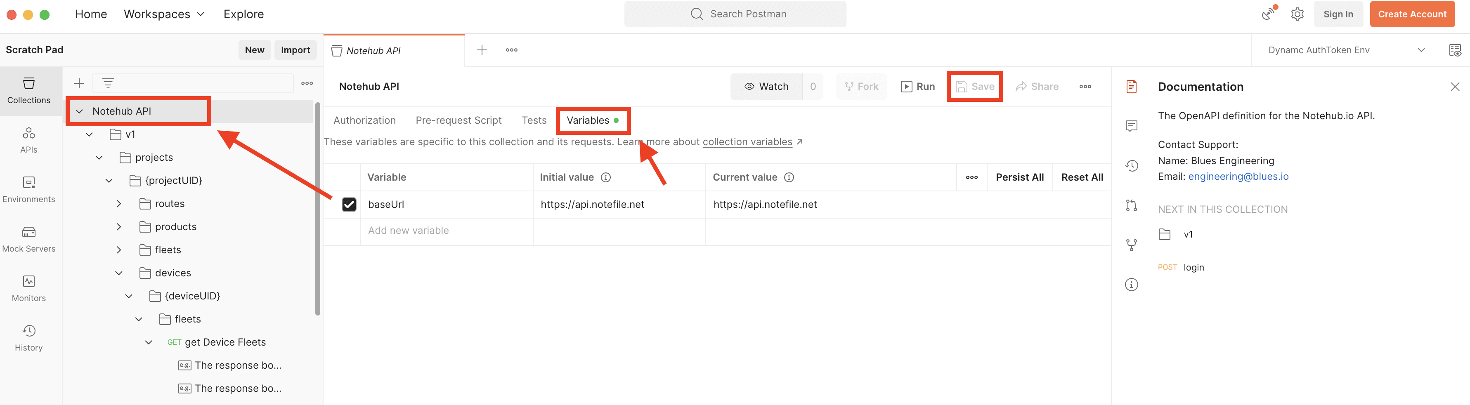Collapse the {projectUID} folder
The height and width of the screenshot is (405, 1470).
109,181
